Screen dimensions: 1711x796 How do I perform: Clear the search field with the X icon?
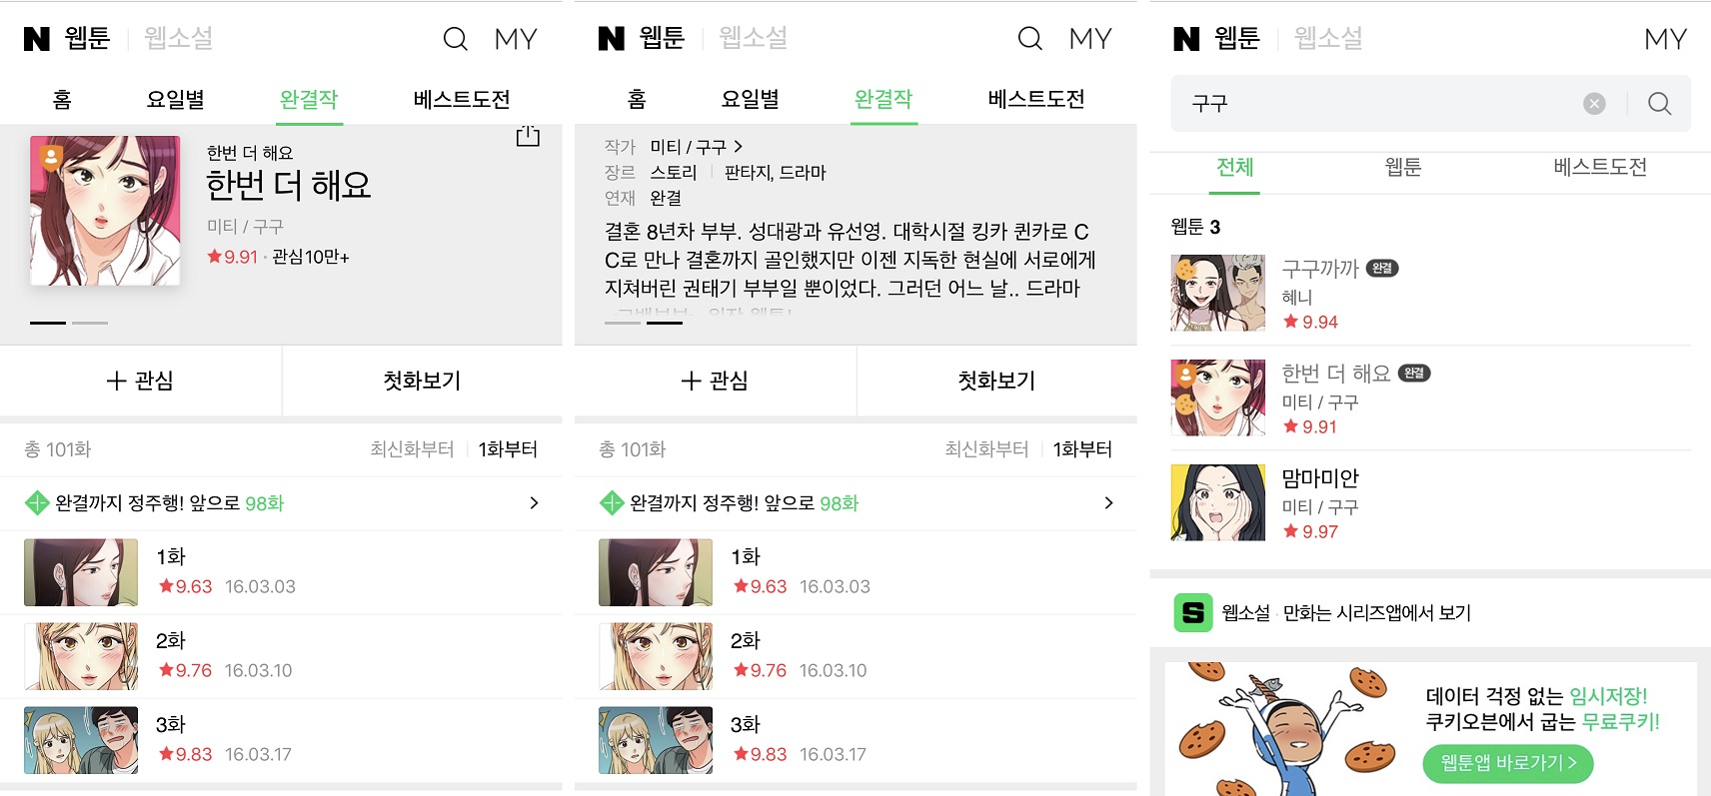(1594, 103)
